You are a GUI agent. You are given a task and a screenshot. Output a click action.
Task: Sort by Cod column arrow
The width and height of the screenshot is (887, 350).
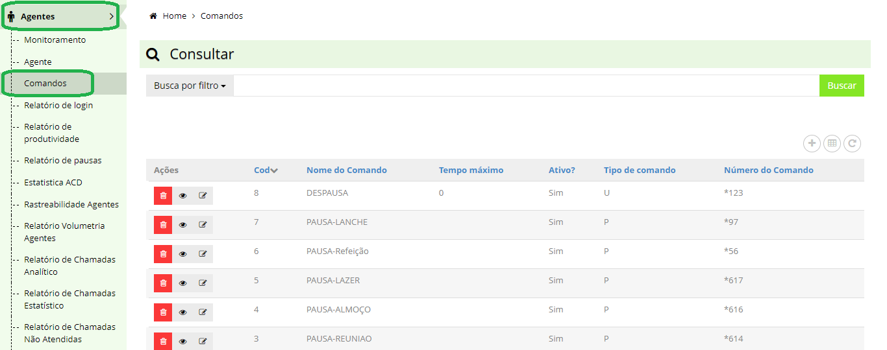tap(274, 170)
